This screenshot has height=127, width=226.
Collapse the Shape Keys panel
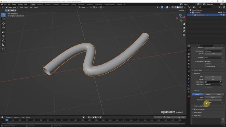(x=197, y=116)
